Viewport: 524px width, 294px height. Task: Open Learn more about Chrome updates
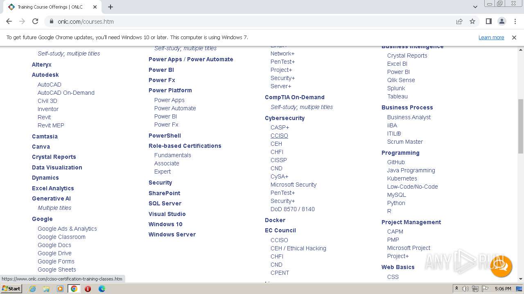(491, 37)
